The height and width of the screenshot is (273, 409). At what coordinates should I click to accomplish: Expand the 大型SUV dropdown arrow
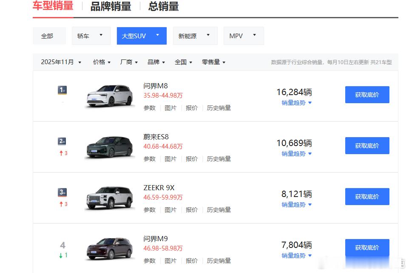157,36
